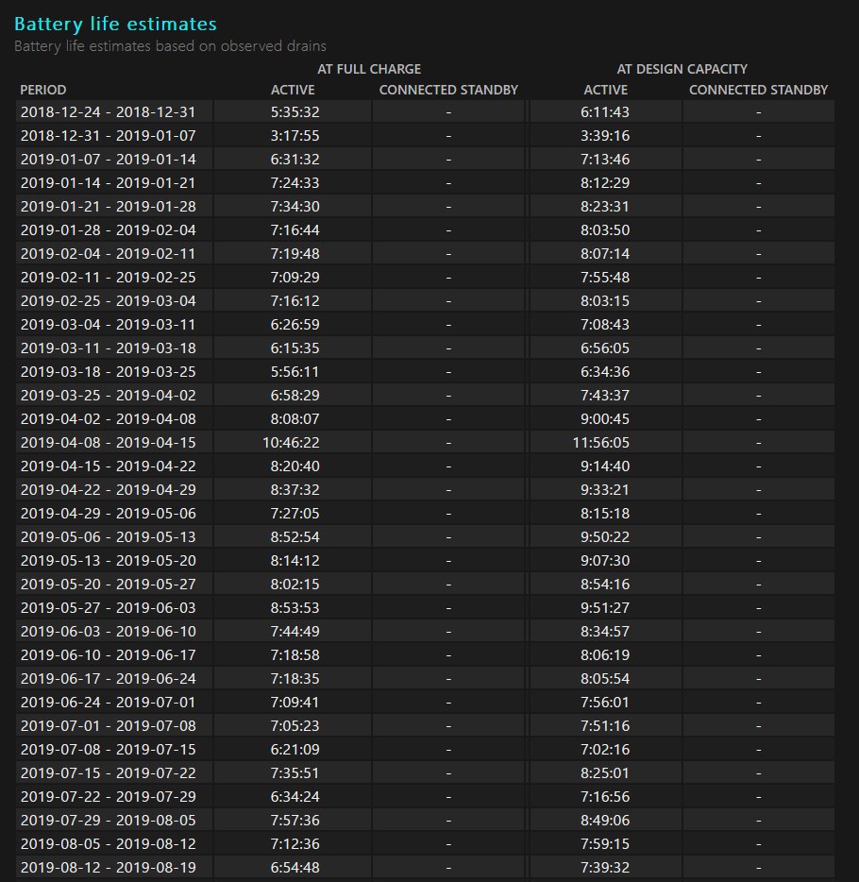Select period 2018-12-31 - 2019-01-07
The height and width of the screenshot is (882, 859).
[x=108, y=136]
